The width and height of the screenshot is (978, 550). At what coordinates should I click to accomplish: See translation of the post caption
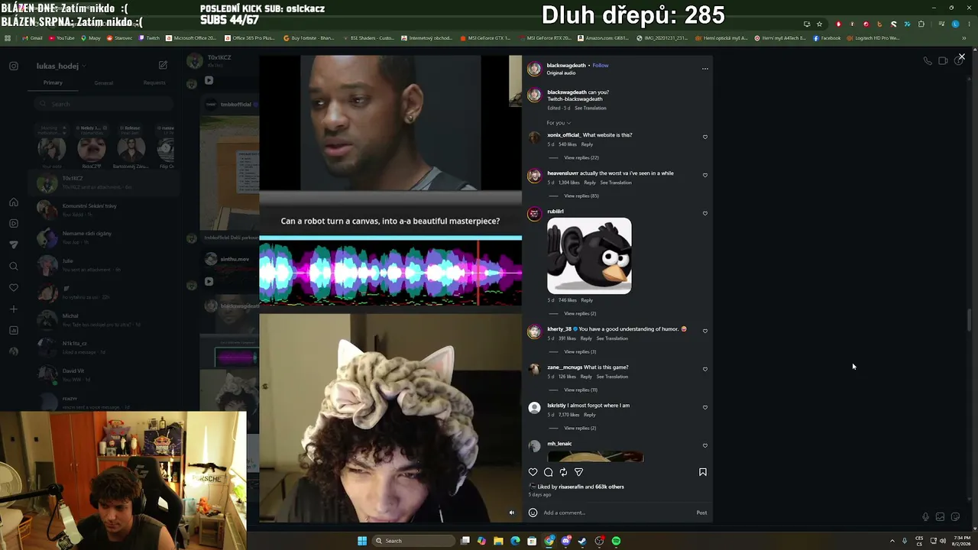[591, 108]
